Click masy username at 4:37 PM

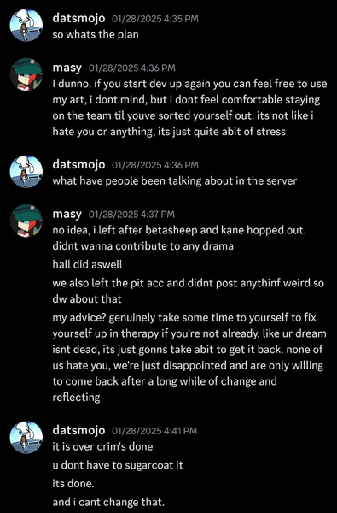(67, 215)
